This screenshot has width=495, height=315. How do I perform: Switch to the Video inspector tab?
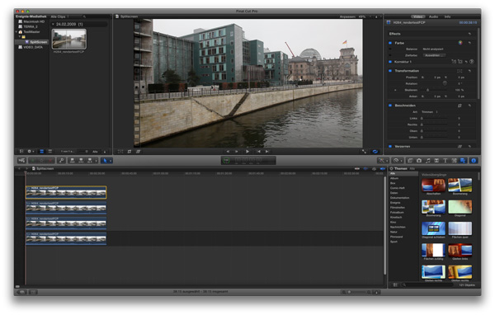(418, 16)
